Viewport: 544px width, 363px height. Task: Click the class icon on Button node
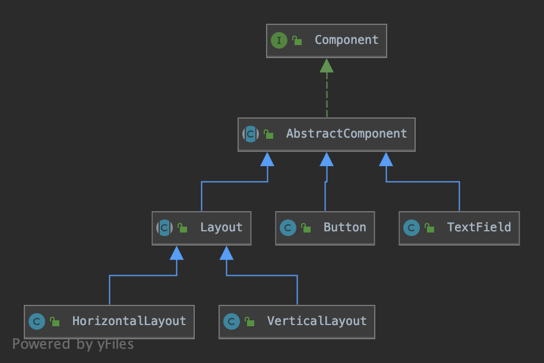288,228
